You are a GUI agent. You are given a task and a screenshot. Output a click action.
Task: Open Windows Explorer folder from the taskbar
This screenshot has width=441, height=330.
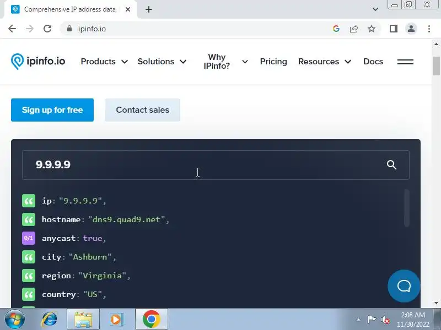[x=83, y=320]
